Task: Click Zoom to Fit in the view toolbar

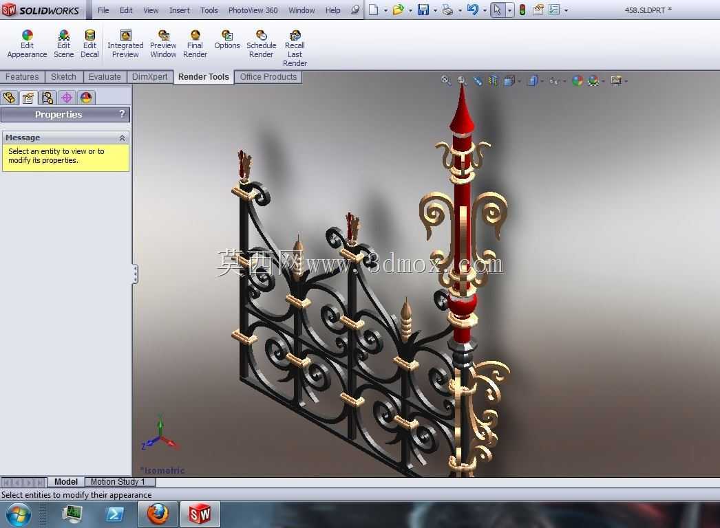Action: click(445, 80)
